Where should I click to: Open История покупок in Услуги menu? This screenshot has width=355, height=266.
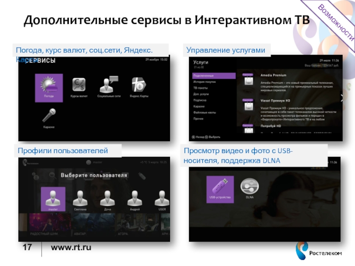tap(205, 82)
